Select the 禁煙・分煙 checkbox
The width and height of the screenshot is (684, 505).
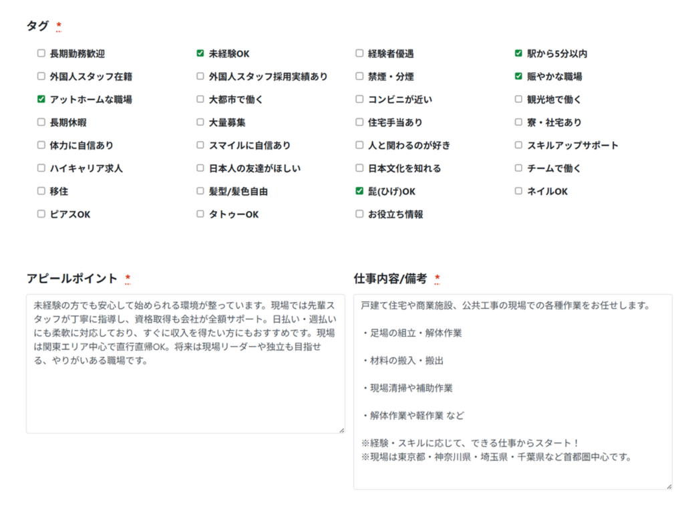coord(359,76)
